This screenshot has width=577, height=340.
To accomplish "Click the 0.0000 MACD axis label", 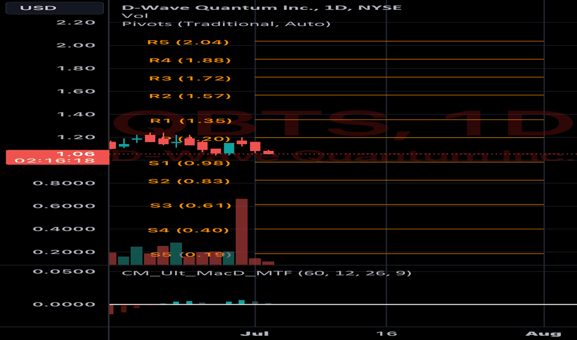I will click(64, 304).
